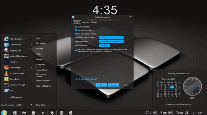The height and width of the screenshot is (115, 207).
Task: Show hidden tray icons arrow
Action: pos(193,113)
